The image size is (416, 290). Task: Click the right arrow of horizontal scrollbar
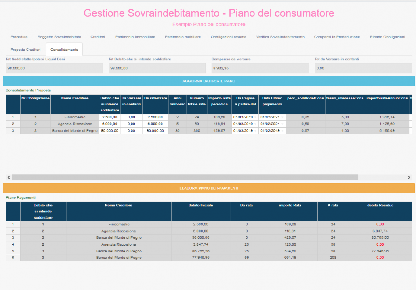tap(409, 177)
